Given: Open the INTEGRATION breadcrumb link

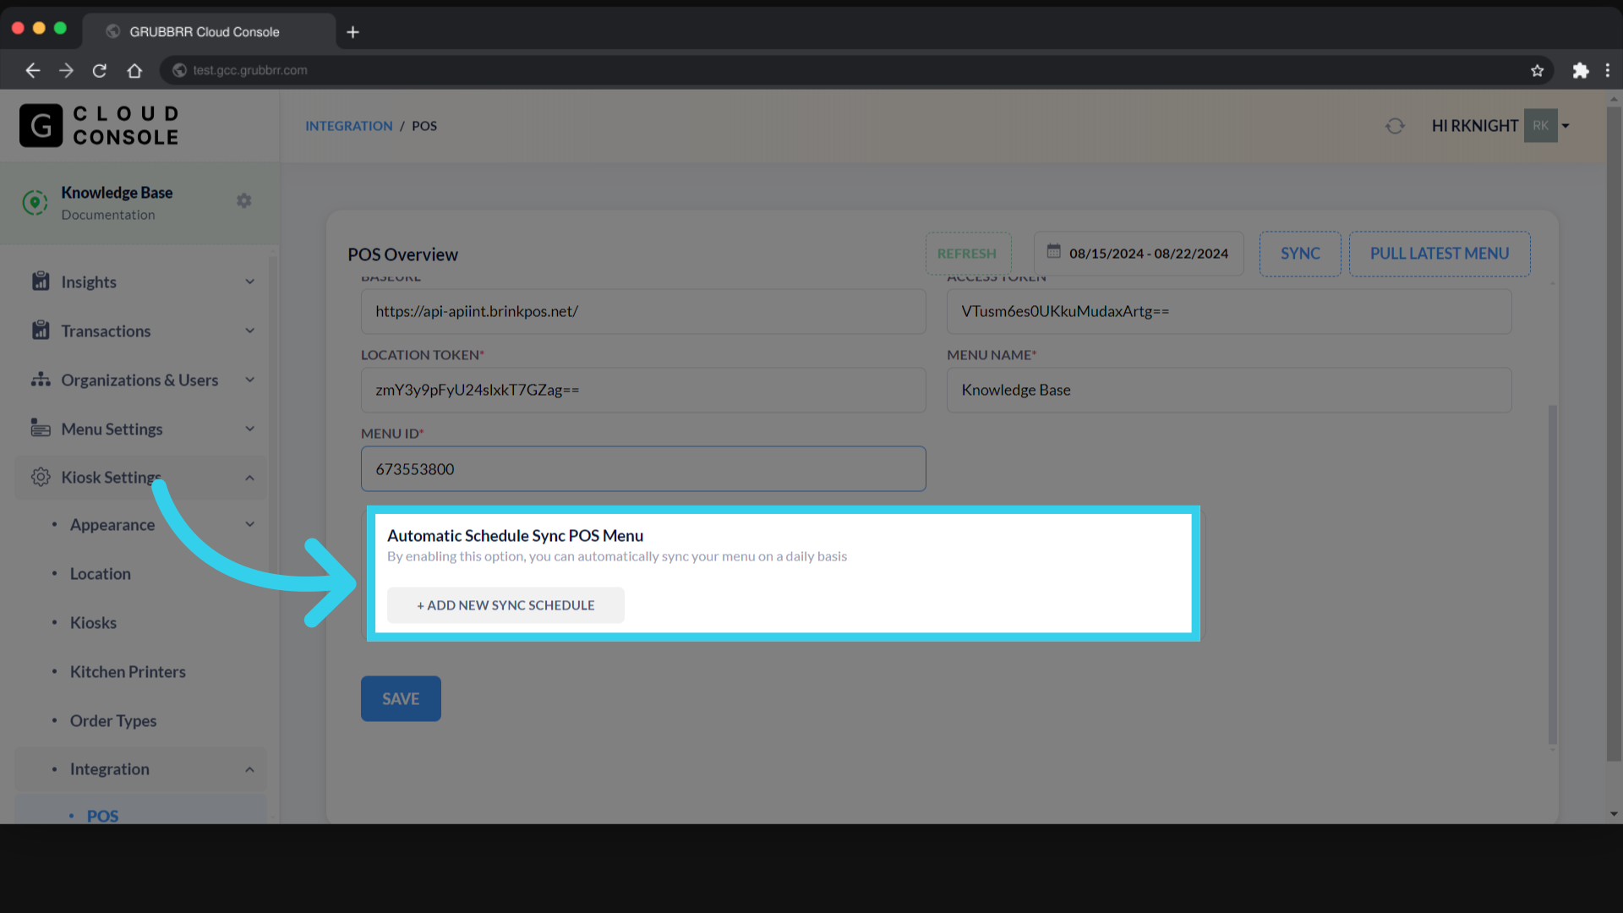Looking at the screenshot, I should coord(348,125).
